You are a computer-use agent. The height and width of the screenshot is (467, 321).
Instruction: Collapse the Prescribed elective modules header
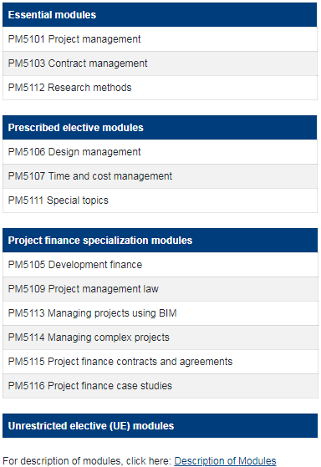point(160,128)
